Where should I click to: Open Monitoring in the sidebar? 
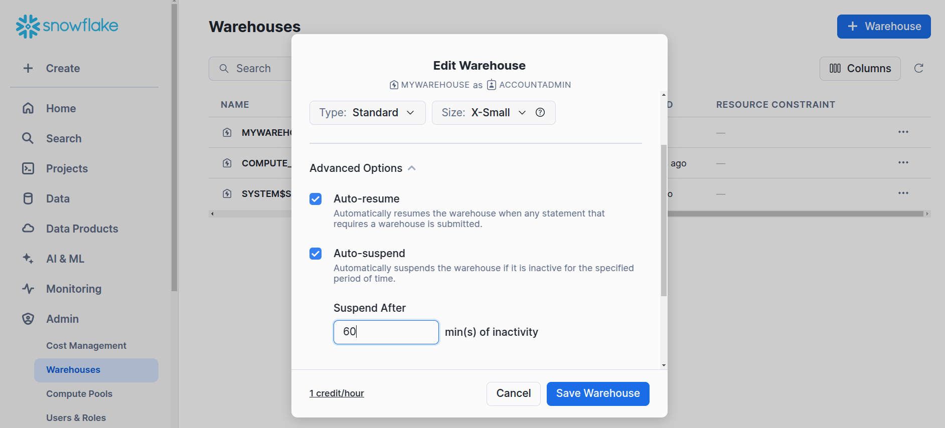tap(74, 289)
